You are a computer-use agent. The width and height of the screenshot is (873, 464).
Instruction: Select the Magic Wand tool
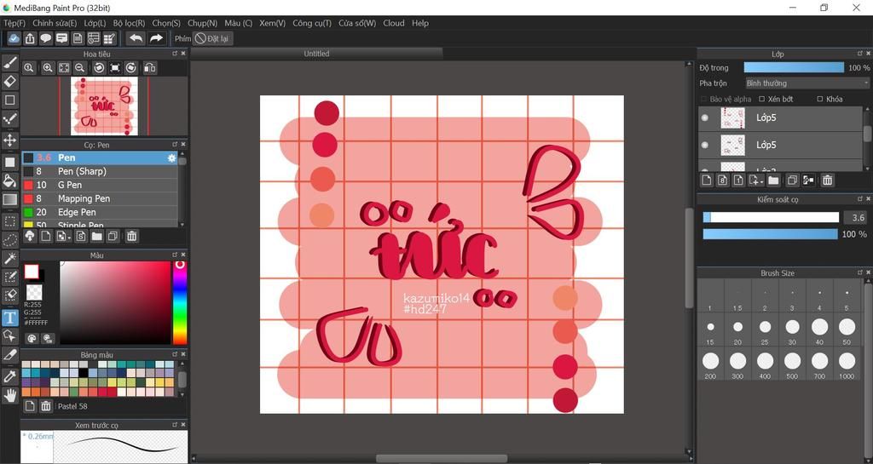click(10, 259)
